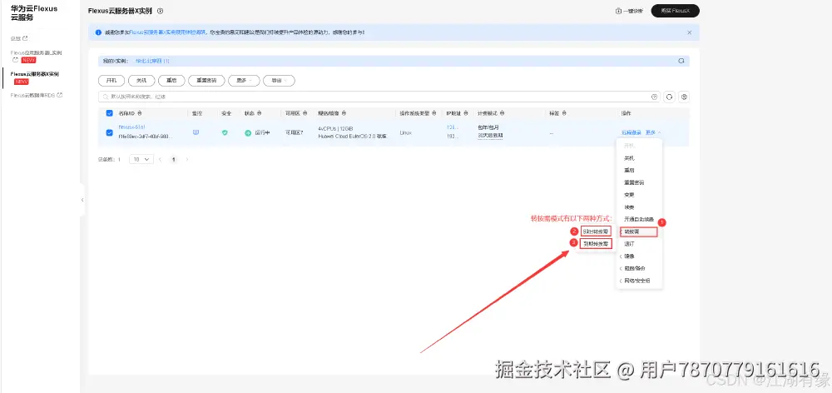Go to the previous page arrow in pagination
Viewport: 832px width, 393px height.
[x=161, y=159]
